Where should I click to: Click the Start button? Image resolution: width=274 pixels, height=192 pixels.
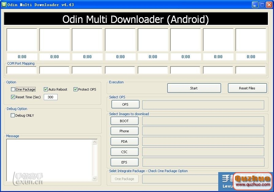194,88
